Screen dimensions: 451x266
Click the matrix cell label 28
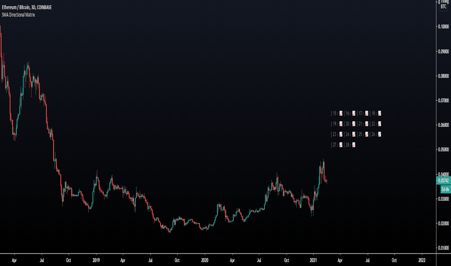(347, 145)
